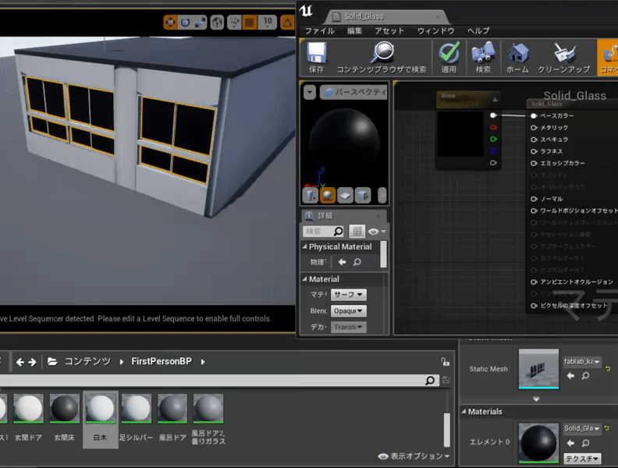
Task: Click the black color preview on None node
Action: point(460,134)
